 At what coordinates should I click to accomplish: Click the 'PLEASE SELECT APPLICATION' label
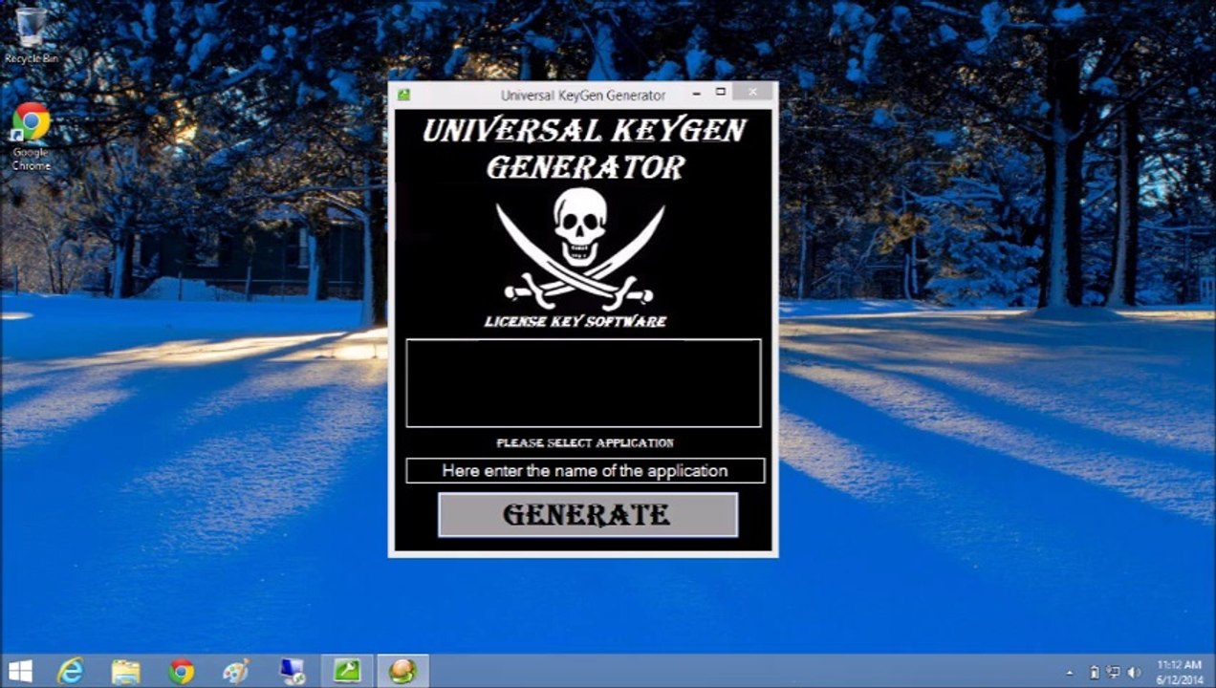coord(585,443)
